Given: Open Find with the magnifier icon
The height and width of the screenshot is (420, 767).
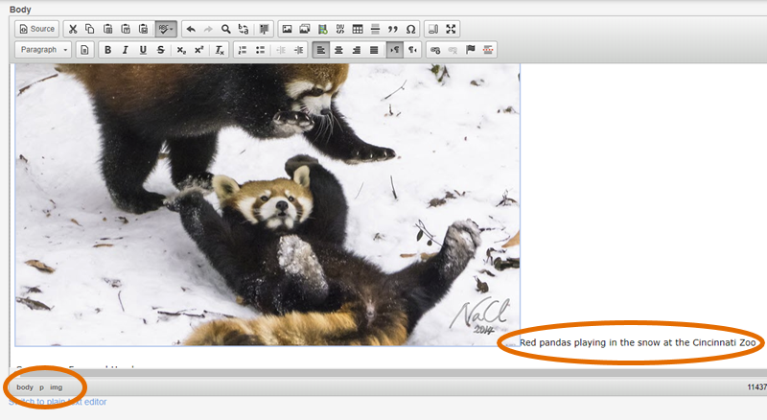Looking at the screenshot, I should coord(225,29).
